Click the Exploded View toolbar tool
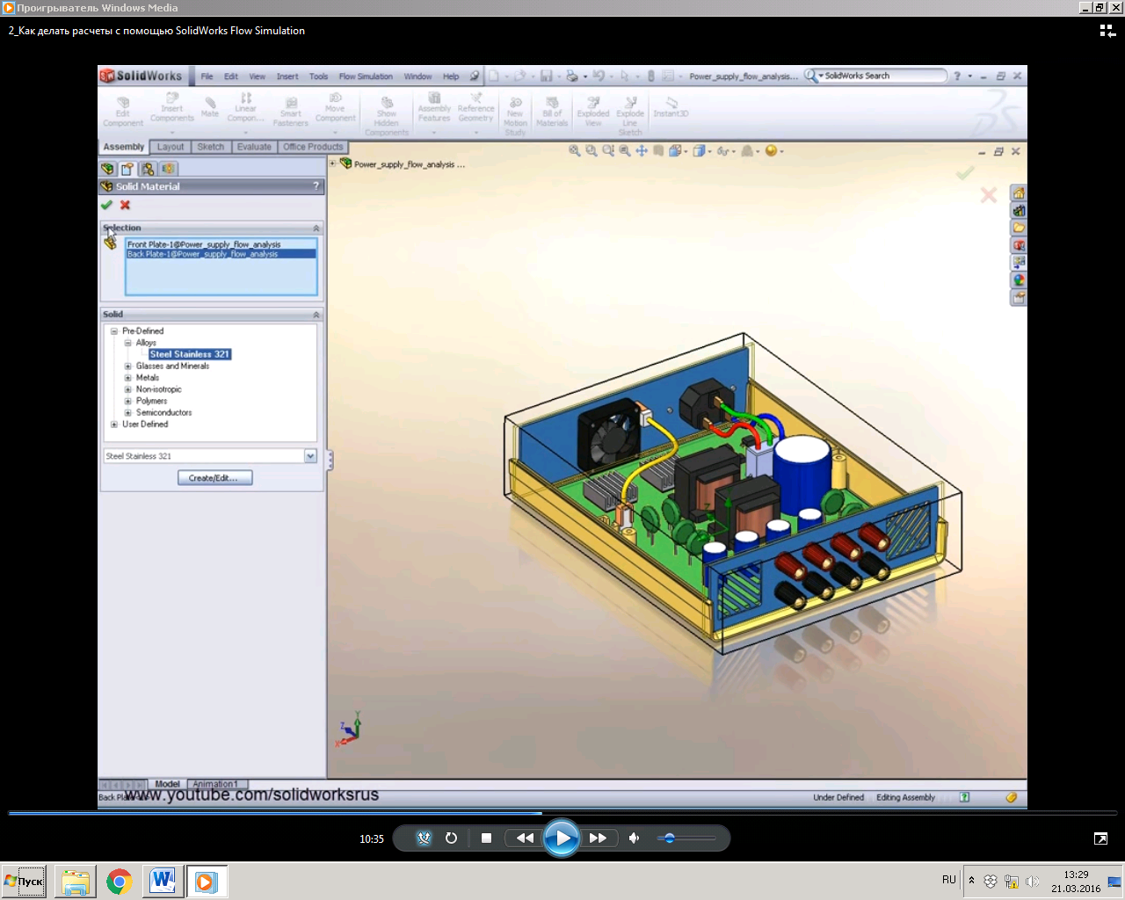 (x=593, y=112)
